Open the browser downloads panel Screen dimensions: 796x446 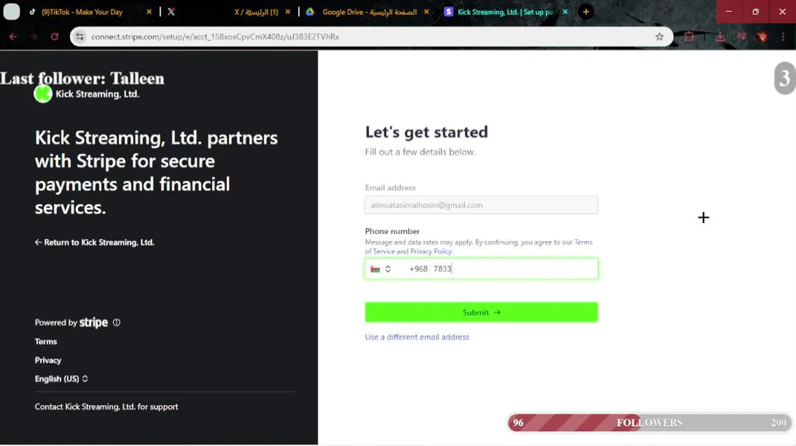pyautogui.click(x=720, y=37)
